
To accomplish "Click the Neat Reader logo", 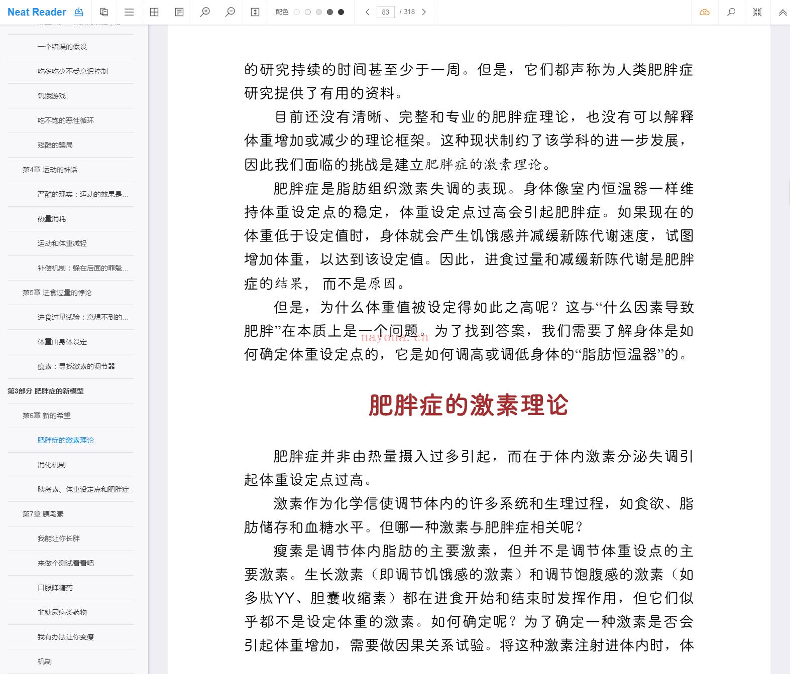I will [x=37, y=12].
